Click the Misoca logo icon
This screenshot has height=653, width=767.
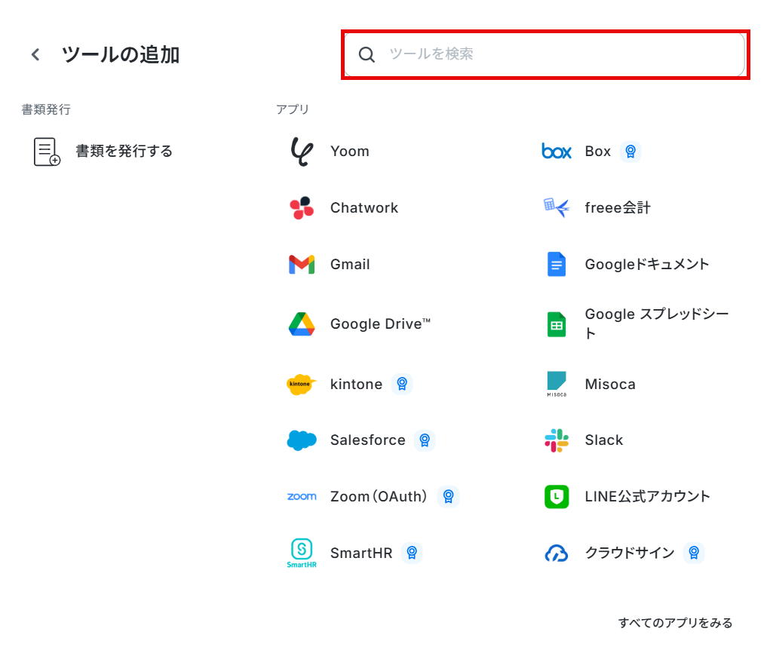tap(557, 384)
